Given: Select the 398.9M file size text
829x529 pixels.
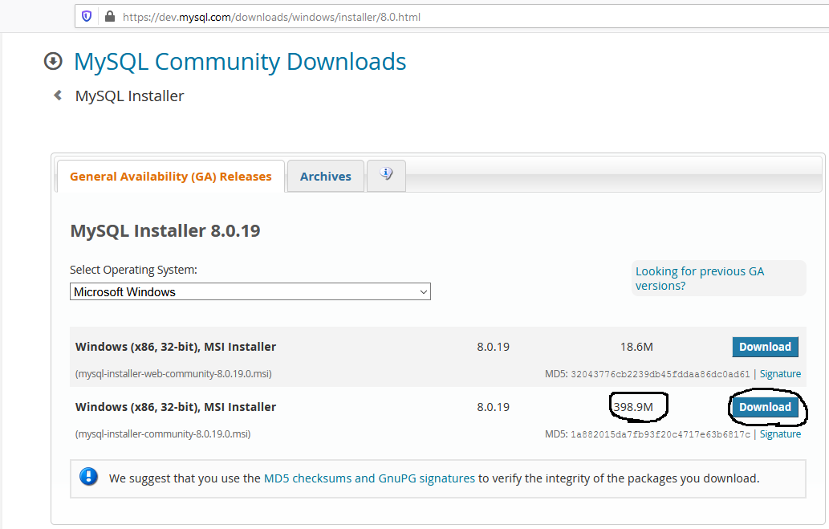Looking at the screenshot, I should click(633, 407).
